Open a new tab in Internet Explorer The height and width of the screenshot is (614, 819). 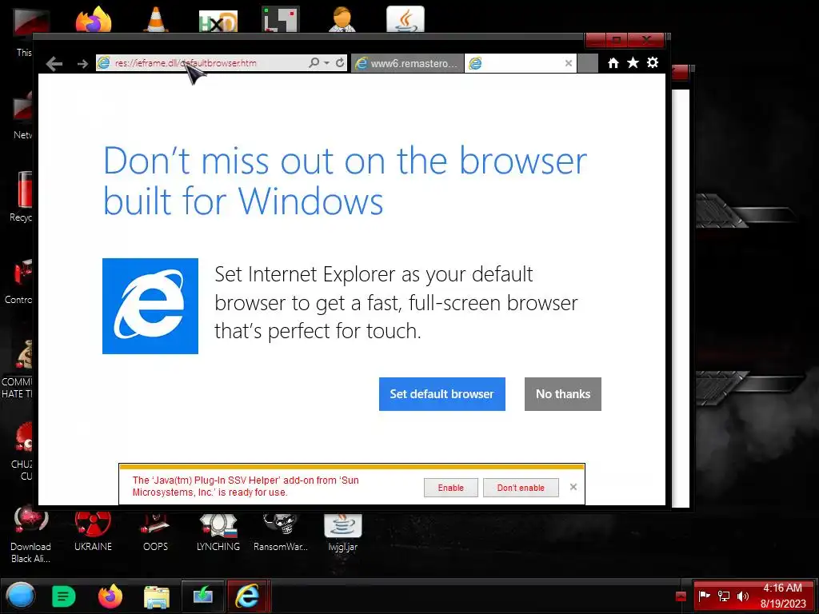pyautogui.click(x=588, y=63)
